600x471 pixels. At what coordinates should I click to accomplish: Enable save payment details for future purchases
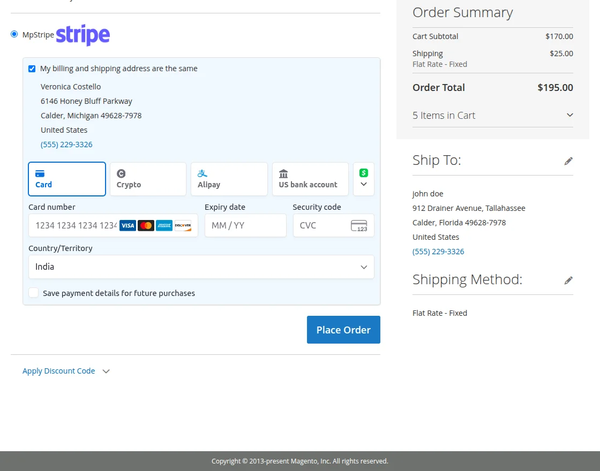[33, 293]
